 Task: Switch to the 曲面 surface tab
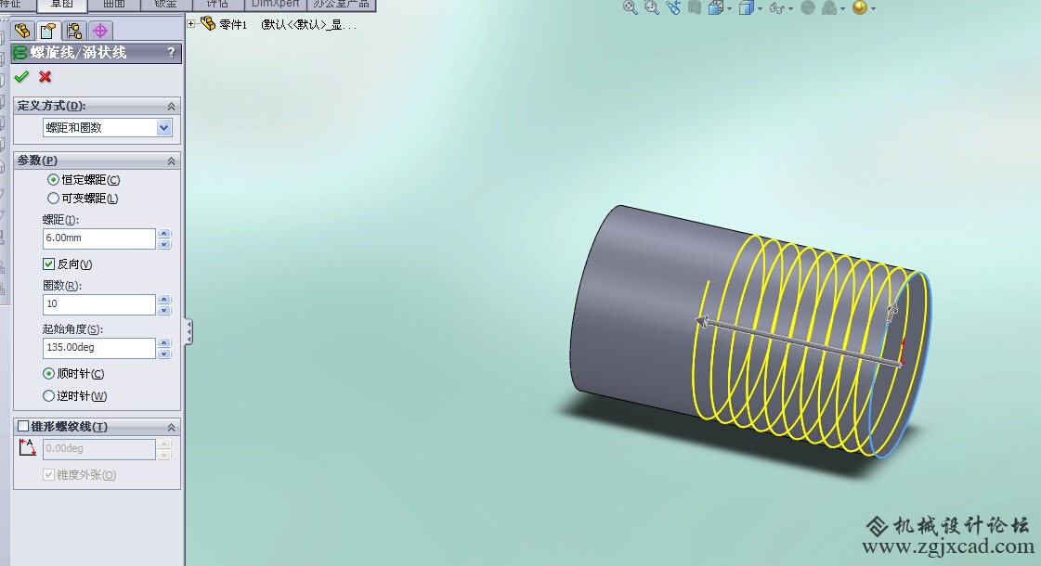pos(114,5)
